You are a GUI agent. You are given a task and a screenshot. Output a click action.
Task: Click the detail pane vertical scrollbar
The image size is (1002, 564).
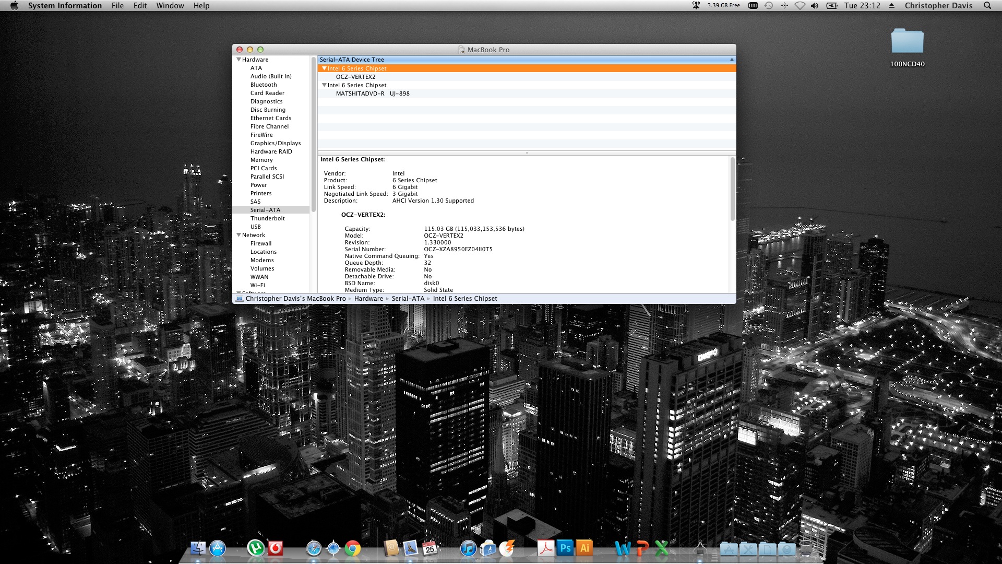coord(732,188)
